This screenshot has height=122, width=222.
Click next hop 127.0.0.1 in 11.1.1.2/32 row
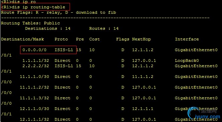coord(144,87)
